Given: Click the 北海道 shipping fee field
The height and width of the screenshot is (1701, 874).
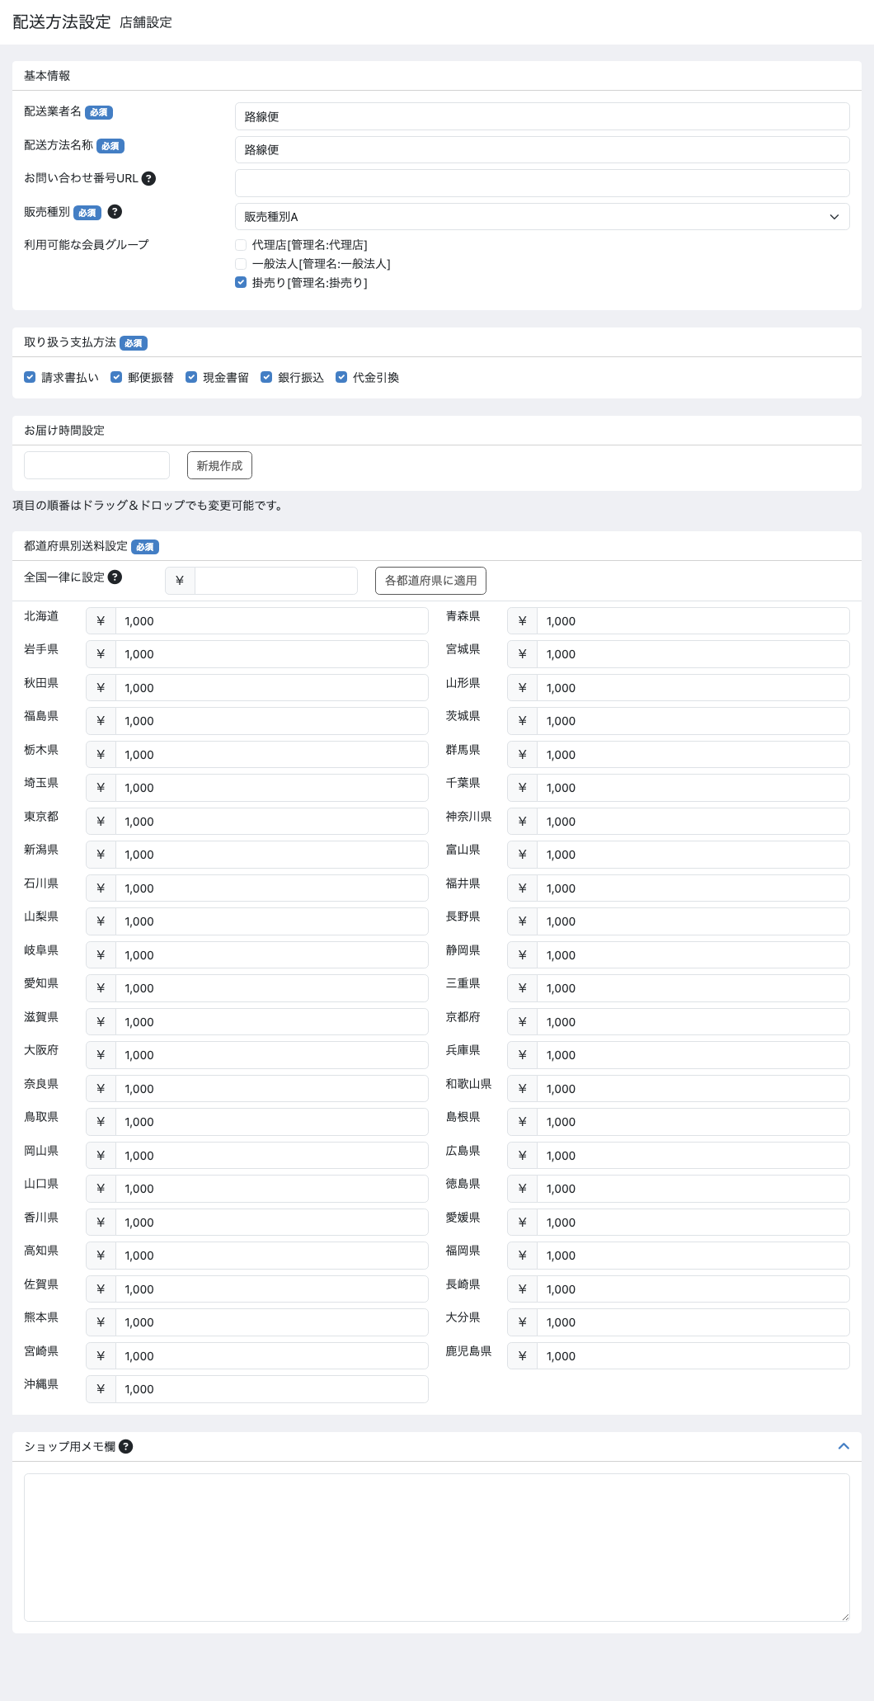Looking at the screenshot, I should pyautogui.click(x=271, y=621).
